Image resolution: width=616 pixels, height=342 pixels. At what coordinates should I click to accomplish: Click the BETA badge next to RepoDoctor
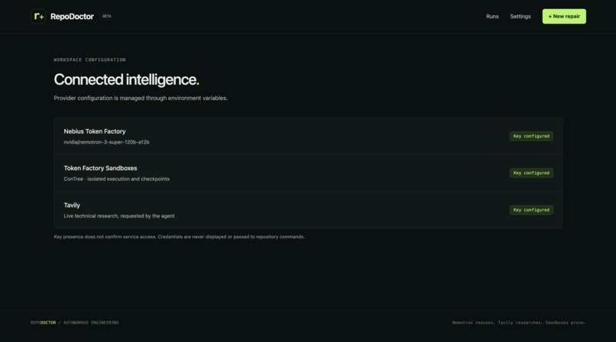pos(107,17)
